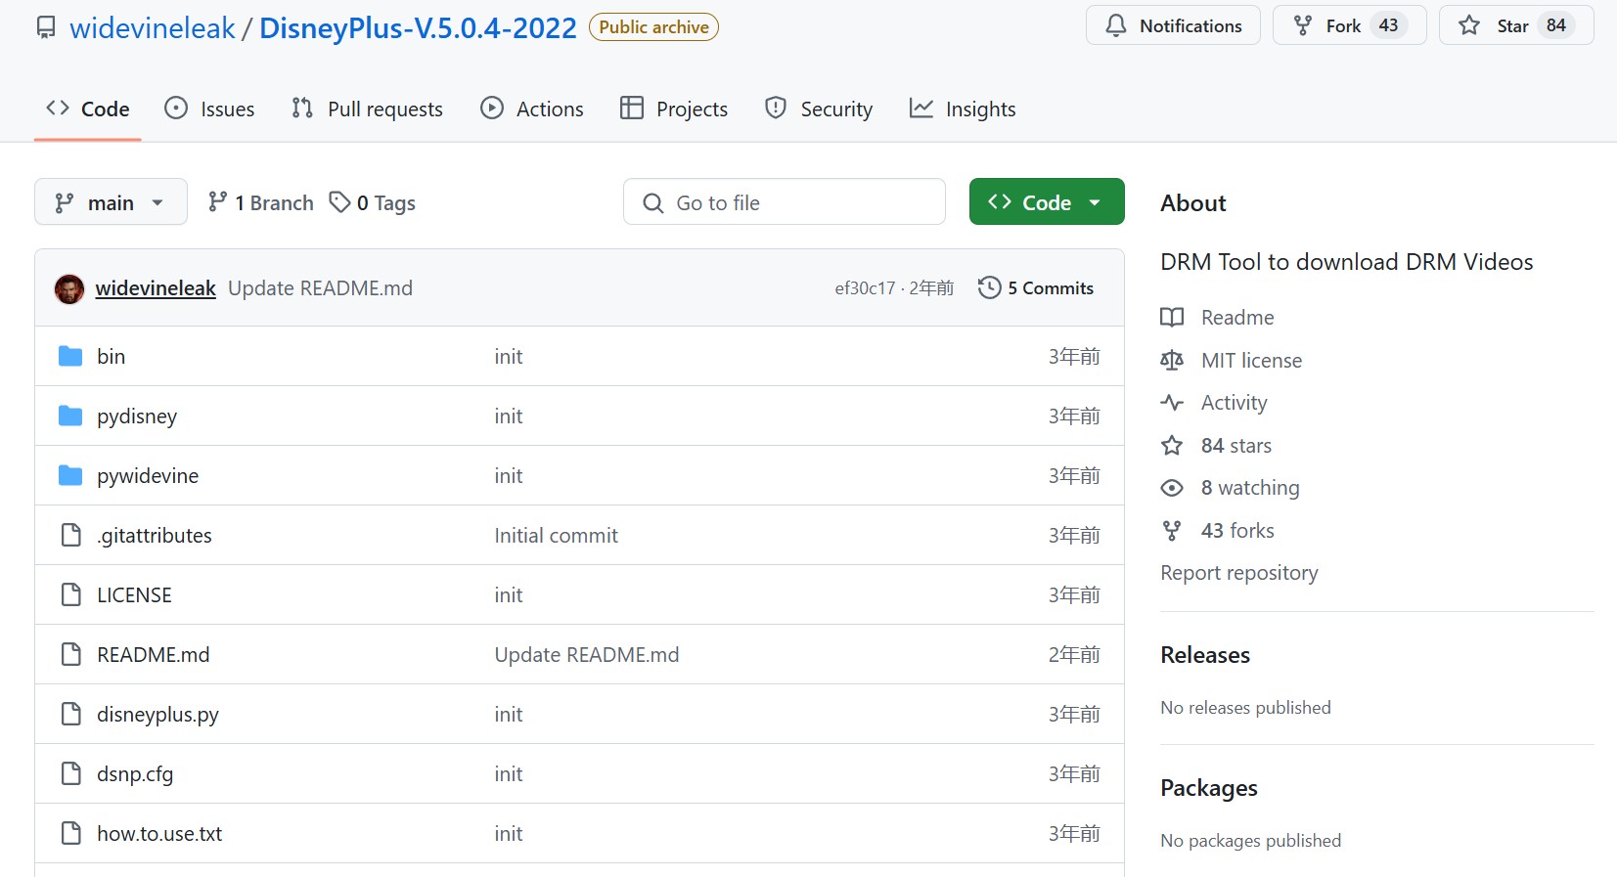
Task: Open the Pull requests tab
Action: tap(367, 109)
